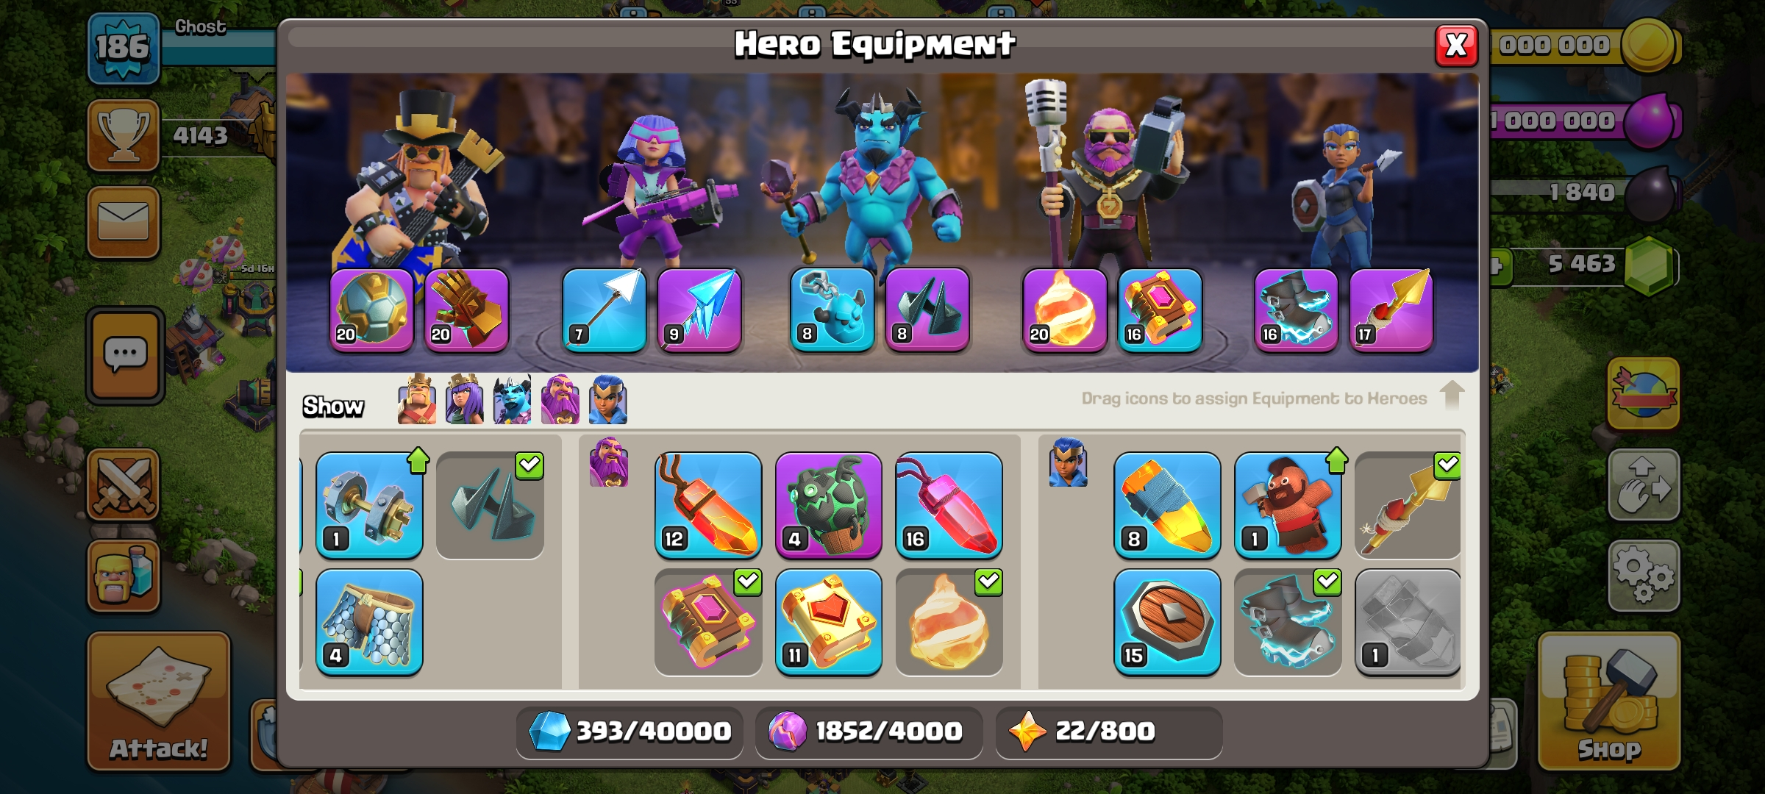Choose the Life Gem level 12
This screenshot has width=1765, height=794.
[708, 505]
